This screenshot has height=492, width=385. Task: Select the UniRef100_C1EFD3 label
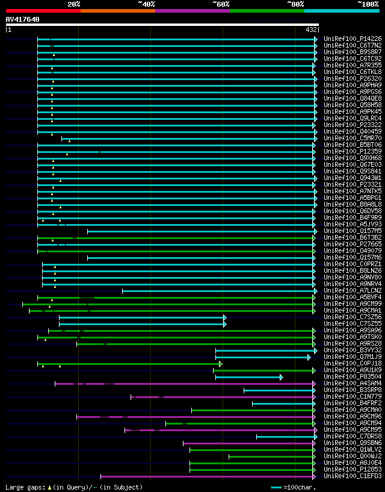(353, 476)
